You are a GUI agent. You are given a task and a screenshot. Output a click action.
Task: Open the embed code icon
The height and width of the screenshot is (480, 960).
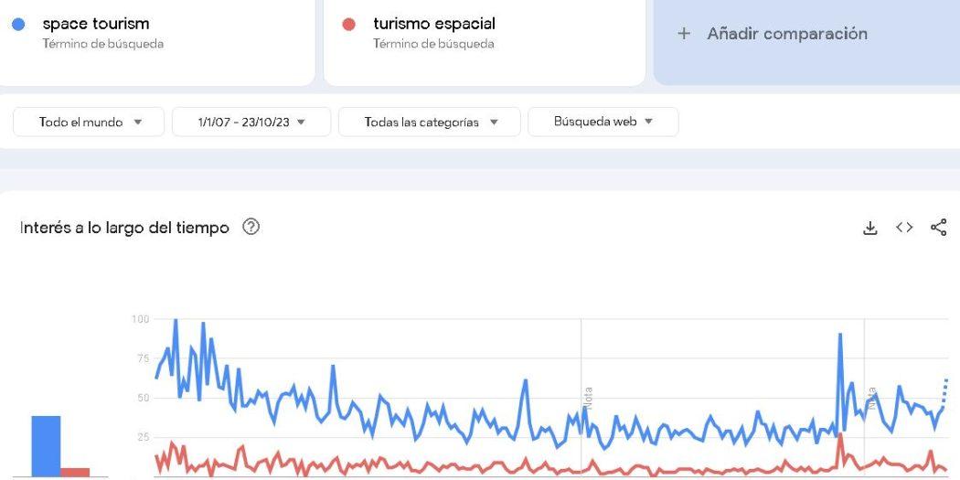pos(904,227)
